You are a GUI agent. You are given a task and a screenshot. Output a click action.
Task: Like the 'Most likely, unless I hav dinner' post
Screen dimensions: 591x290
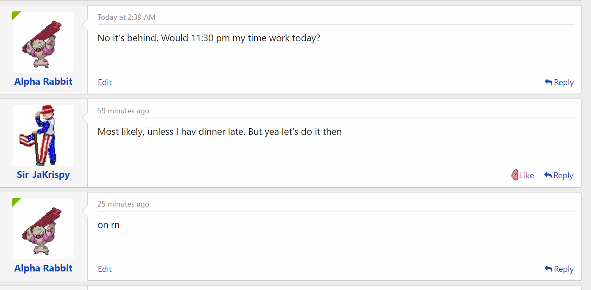(x=523, y=175)
